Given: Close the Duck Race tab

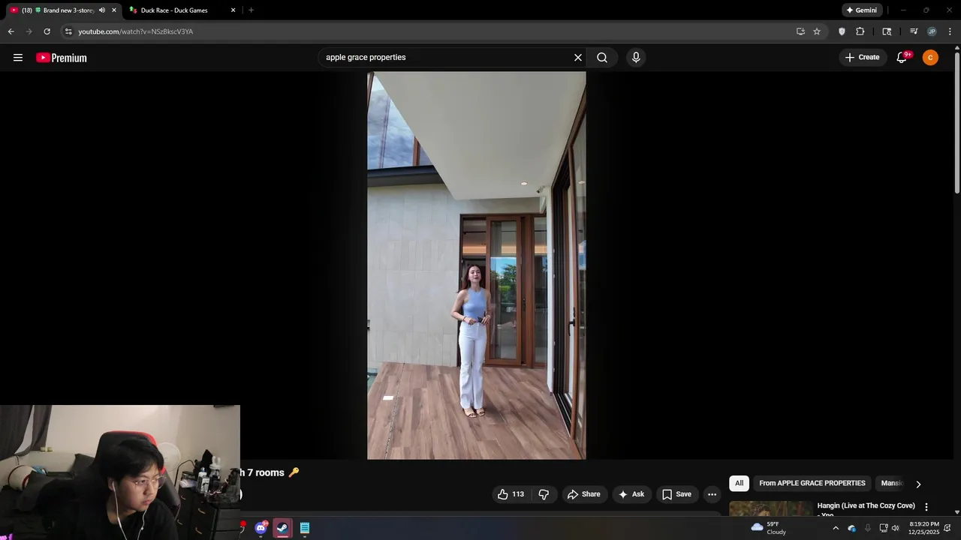Looking at the screenshot, I should [233, 10].
